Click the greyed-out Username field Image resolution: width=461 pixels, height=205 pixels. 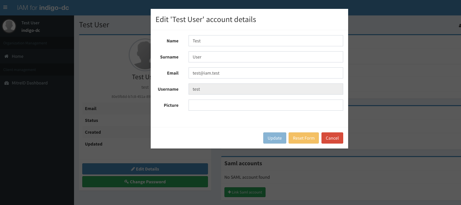tap(266, 89)
